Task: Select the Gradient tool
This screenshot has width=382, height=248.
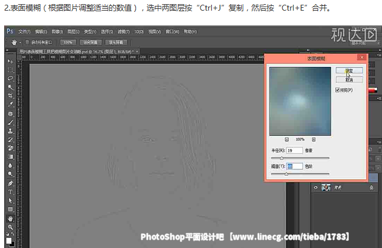Action: (x=10, y=157)
